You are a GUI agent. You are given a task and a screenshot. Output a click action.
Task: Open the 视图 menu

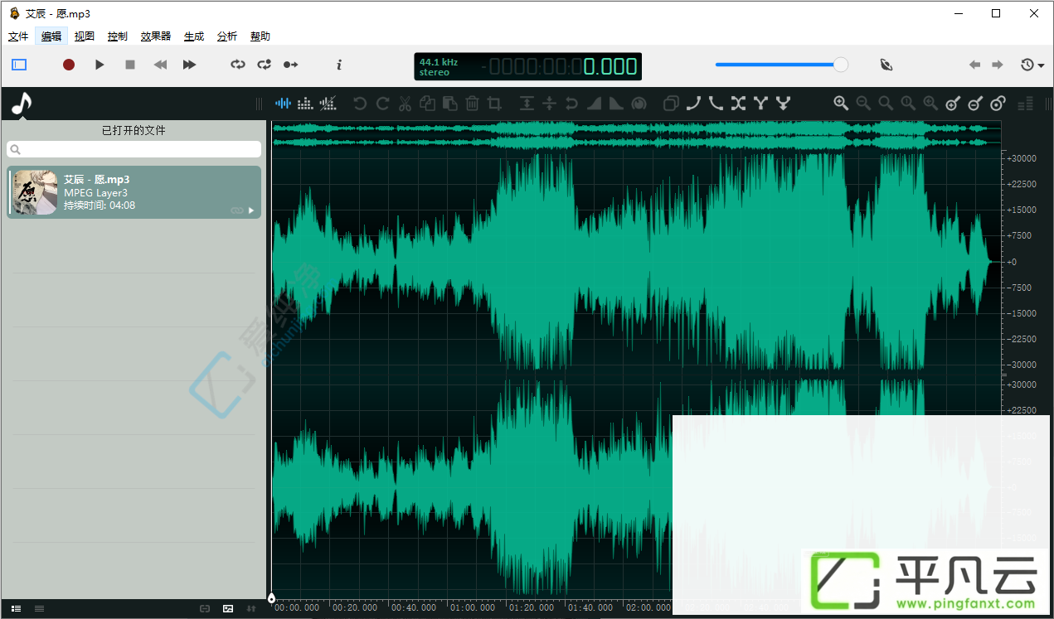[85, 36]
